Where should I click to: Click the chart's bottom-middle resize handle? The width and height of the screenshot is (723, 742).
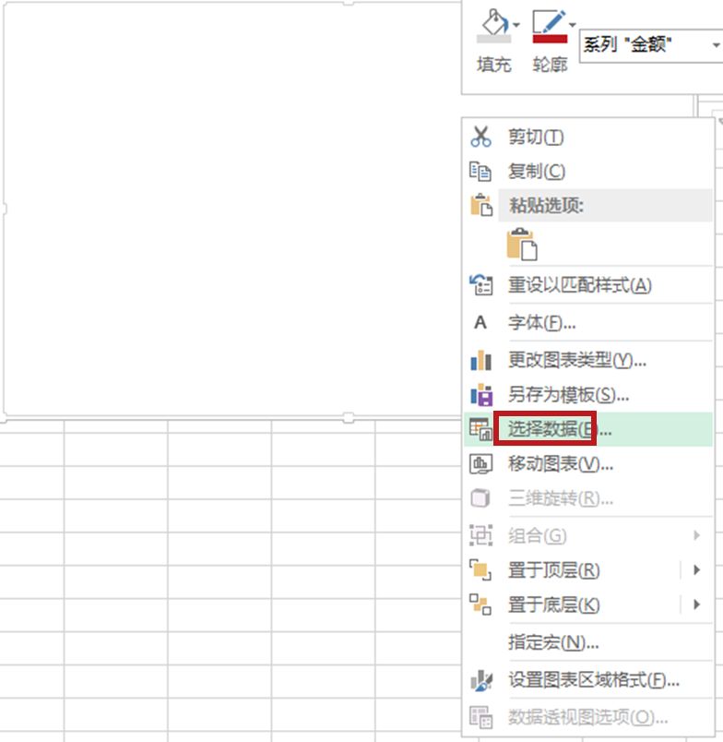coord(349,418)
